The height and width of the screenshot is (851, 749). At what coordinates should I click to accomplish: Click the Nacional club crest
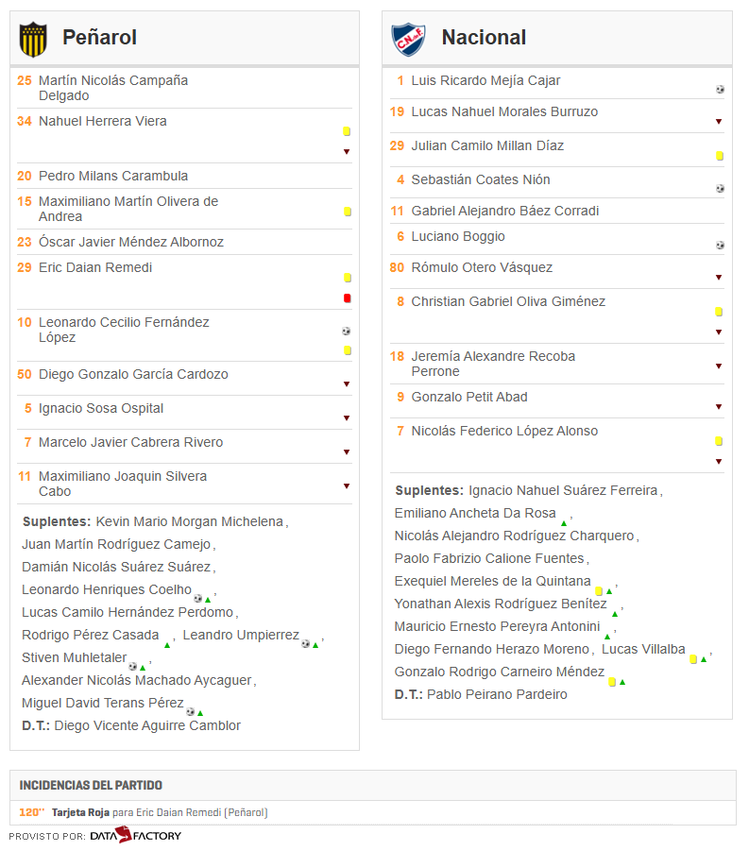(408, 39)
